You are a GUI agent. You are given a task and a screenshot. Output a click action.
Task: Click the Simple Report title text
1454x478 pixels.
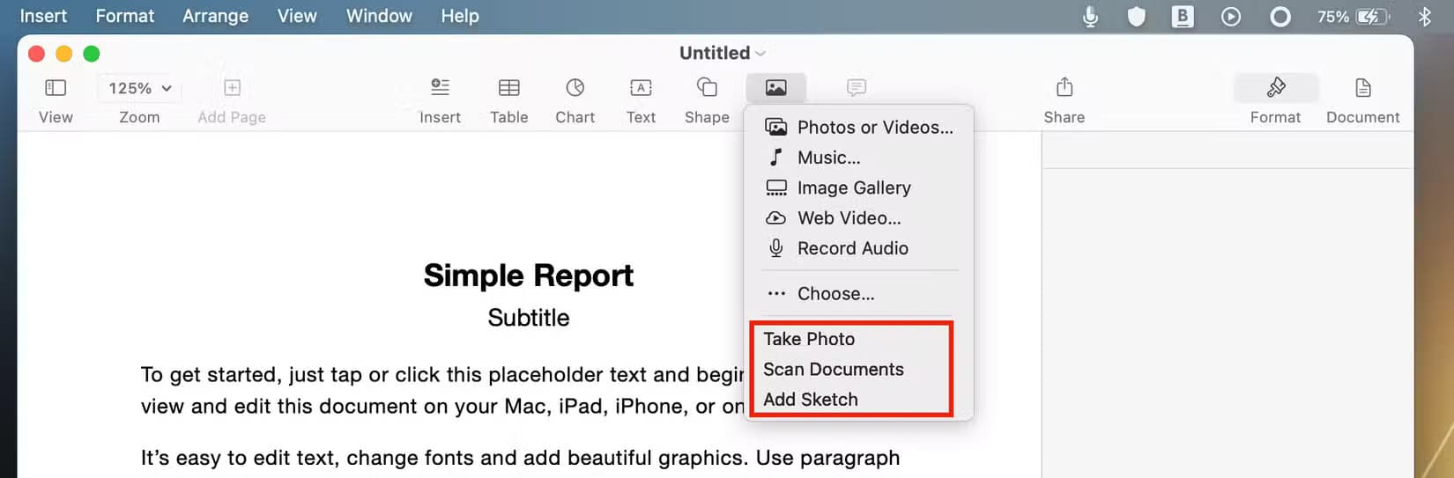pyautogui.click(x=529, y=276)
